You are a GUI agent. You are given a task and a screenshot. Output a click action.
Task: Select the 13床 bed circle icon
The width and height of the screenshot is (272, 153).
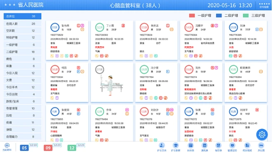click(144, 112)
